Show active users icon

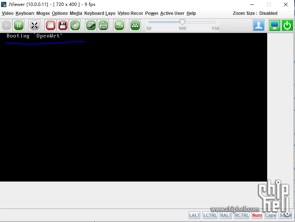259,25
